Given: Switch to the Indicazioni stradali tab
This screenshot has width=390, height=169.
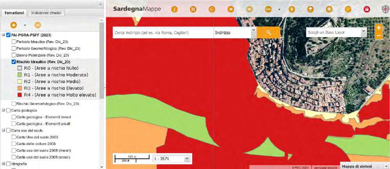Looking at the screenshot, I should click(x=46, y=13).
